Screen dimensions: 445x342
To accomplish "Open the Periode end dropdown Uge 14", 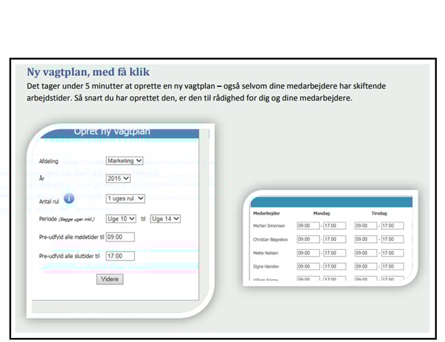I will pos(166,219).
